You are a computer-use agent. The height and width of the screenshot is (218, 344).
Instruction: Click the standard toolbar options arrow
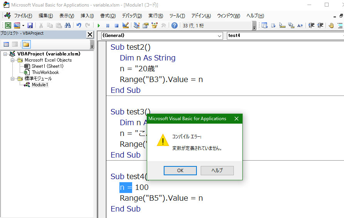pos(255,26)
